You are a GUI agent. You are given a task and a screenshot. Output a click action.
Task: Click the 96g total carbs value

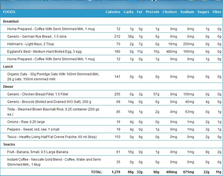point(131,172)
